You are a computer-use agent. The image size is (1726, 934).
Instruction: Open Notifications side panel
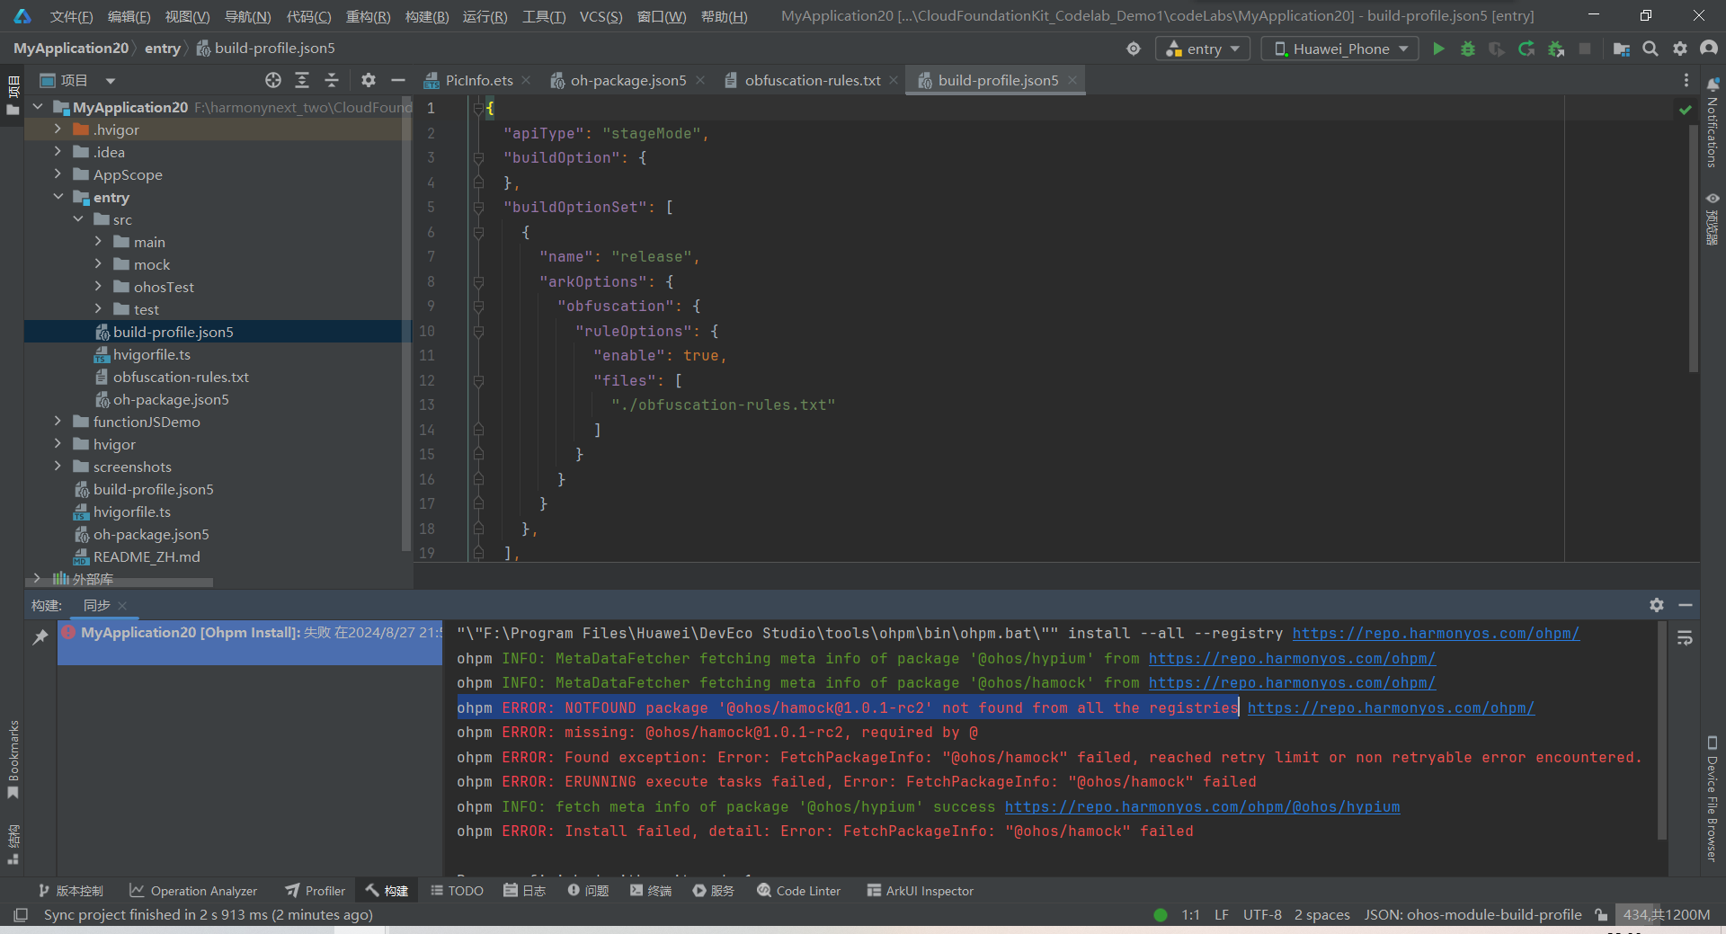tap(1713, 124)
